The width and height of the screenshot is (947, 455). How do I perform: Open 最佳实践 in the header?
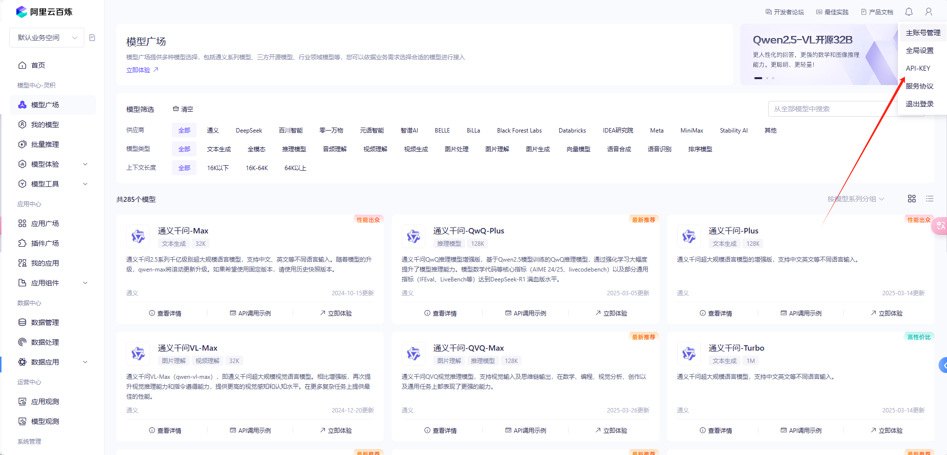point(832,12)
